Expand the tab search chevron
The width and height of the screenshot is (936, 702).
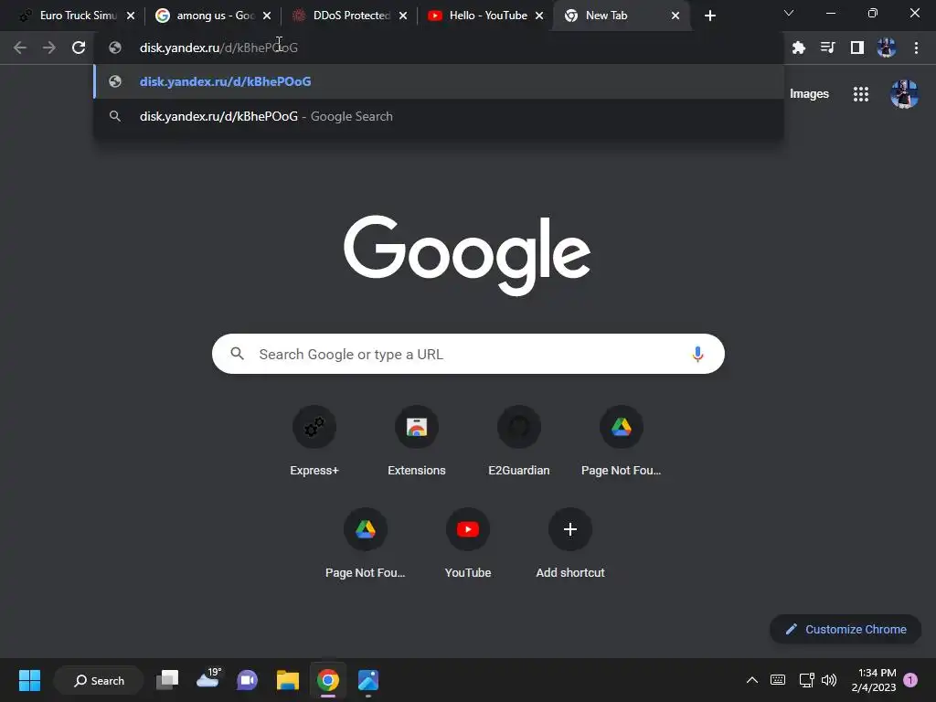pyautogui.click(x=789, y=13)
